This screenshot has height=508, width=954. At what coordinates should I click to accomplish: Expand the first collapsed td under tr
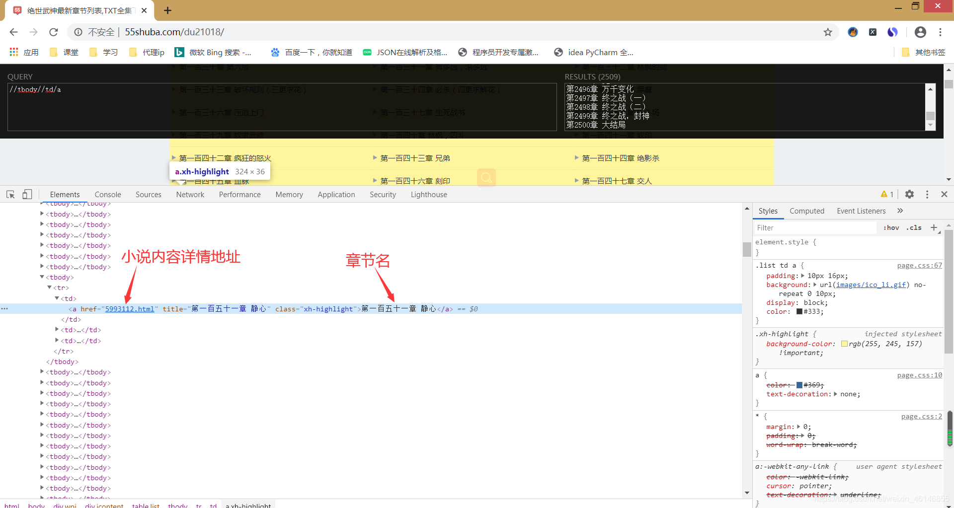coord(57,330)
